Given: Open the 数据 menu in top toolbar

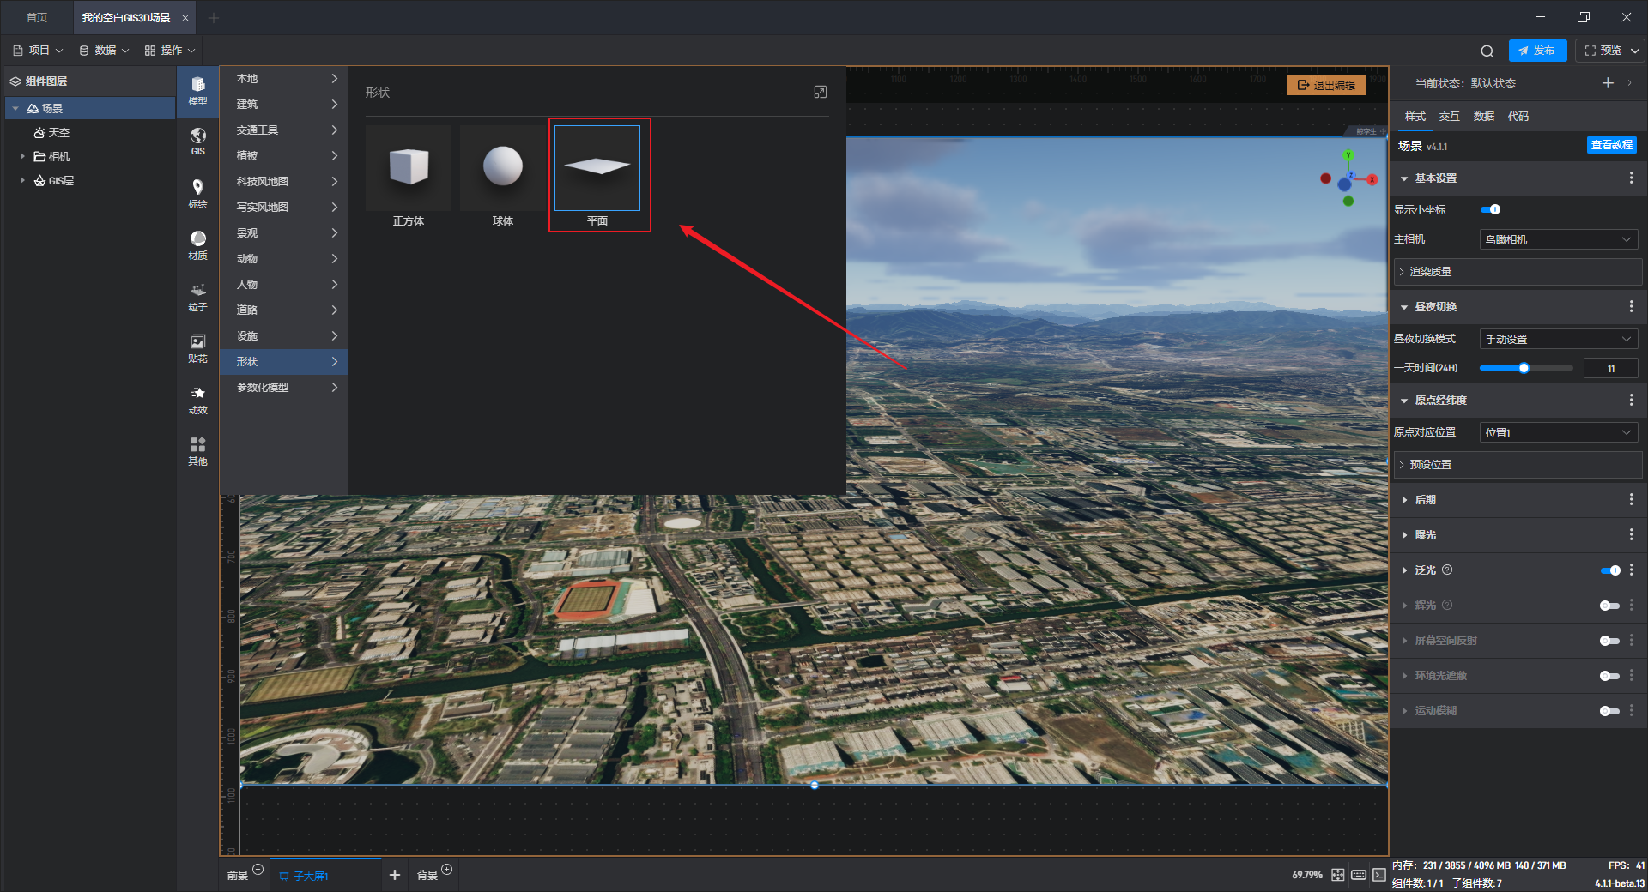Looking at the screenshot, I should pos(105,51).
